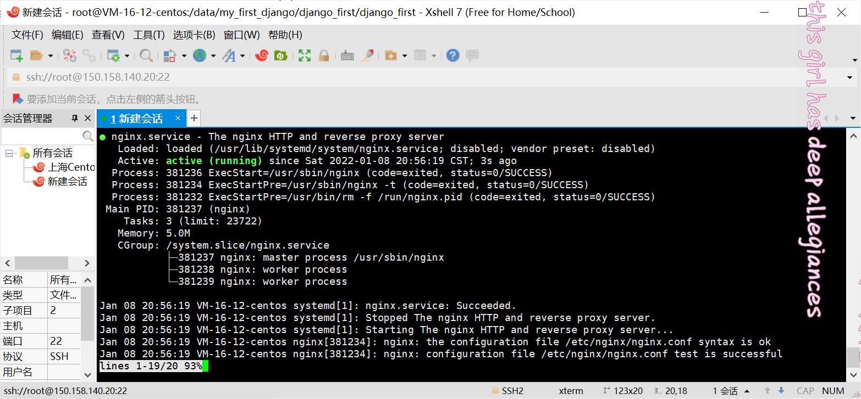This screenshot has height=399, width=861.
Task: Click the window layout panes icon
Action: click(420, 55)
